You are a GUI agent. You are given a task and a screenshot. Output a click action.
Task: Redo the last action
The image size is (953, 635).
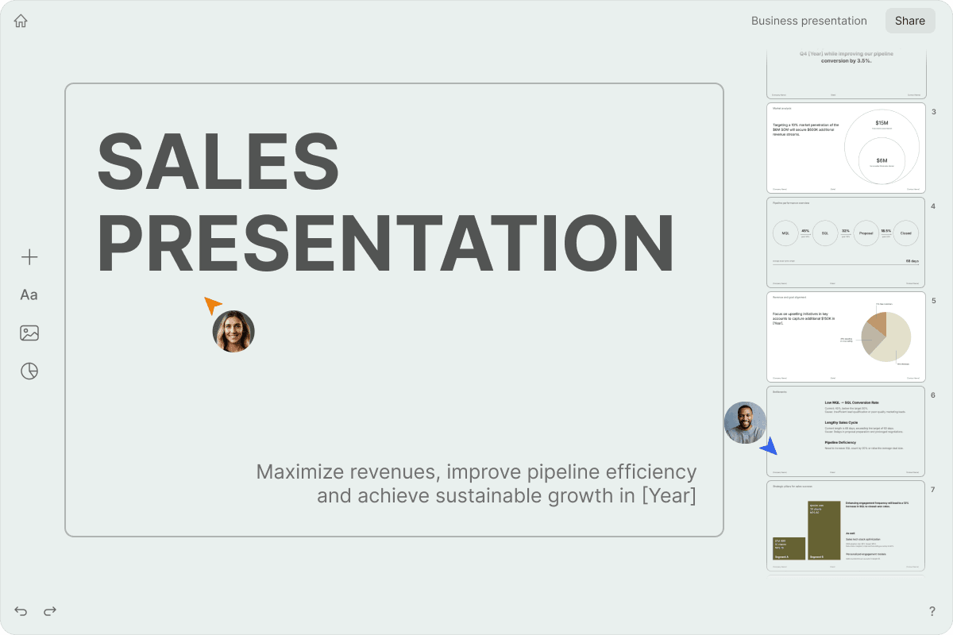(50, 611)
